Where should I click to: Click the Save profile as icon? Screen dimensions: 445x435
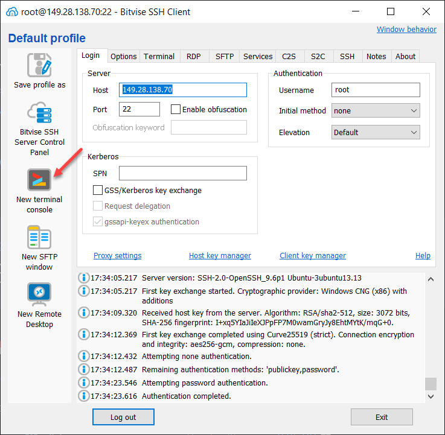click(39, 65)
